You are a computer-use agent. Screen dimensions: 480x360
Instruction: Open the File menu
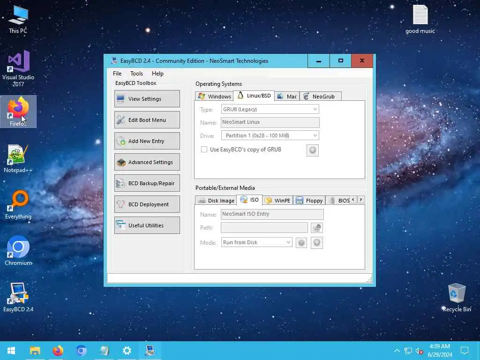[x=117, y=74]
